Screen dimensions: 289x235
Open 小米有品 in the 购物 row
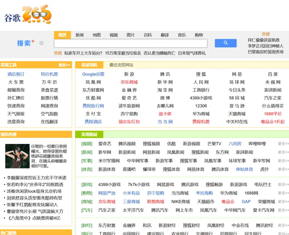click(131, 193)
